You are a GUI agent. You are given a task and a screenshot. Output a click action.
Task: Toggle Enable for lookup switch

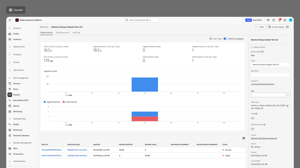[x=252, y=129]
